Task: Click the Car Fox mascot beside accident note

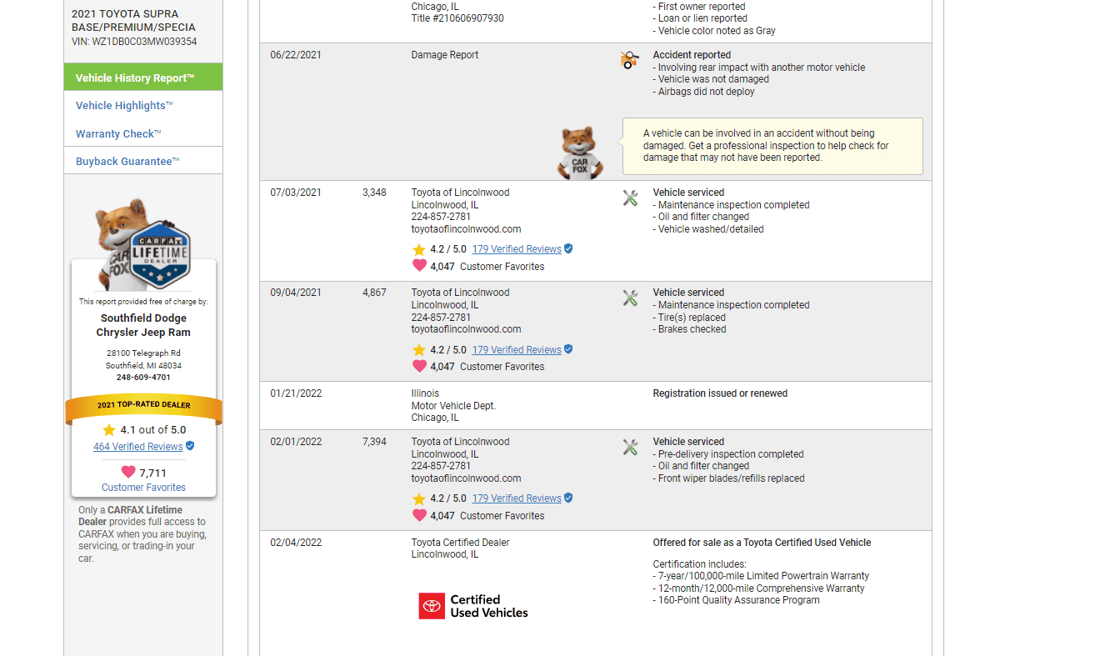Action: tap(580, 153)
